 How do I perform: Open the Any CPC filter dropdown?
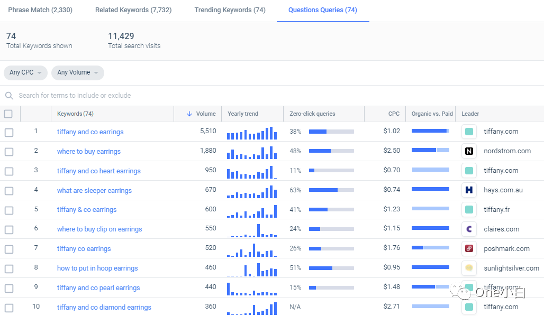(25, 73)
